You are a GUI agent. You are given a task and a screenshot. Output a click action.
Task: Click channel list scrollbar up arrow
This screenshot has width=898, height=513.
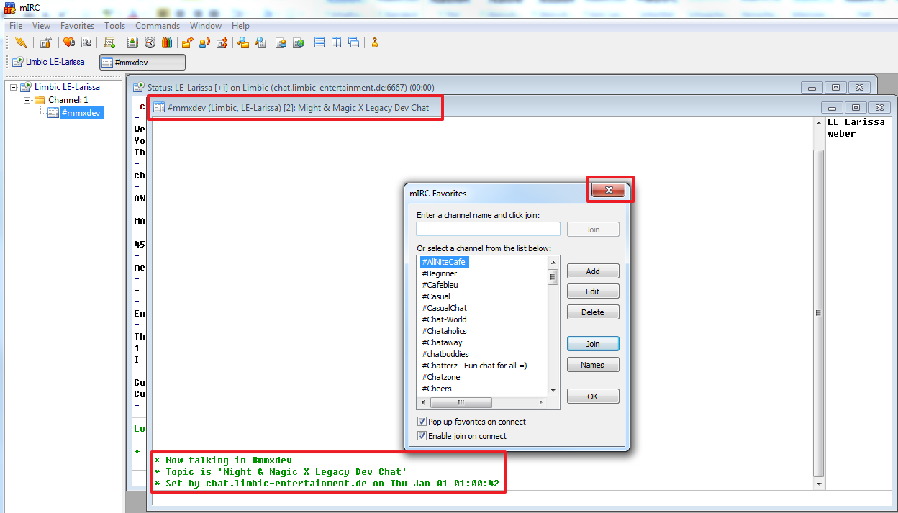(x=553, y=262)
